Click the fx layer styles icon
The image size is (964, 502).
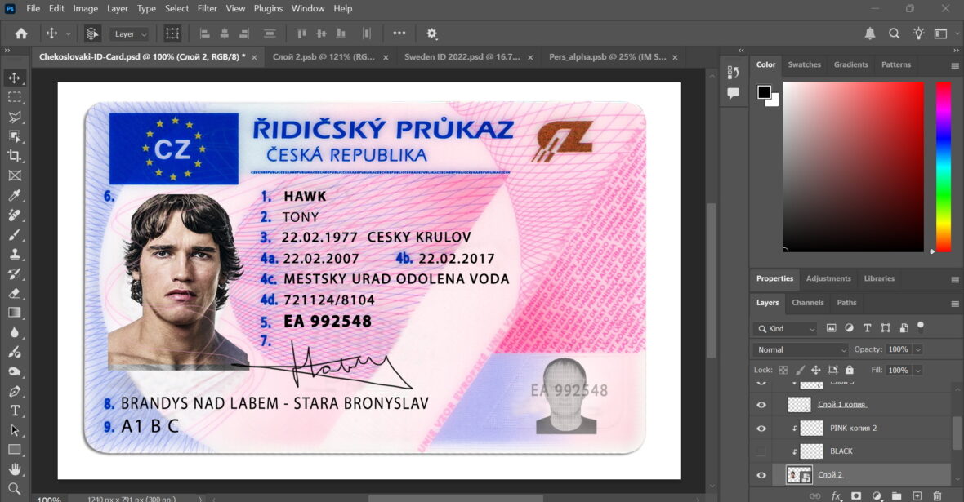click(835, 495)
